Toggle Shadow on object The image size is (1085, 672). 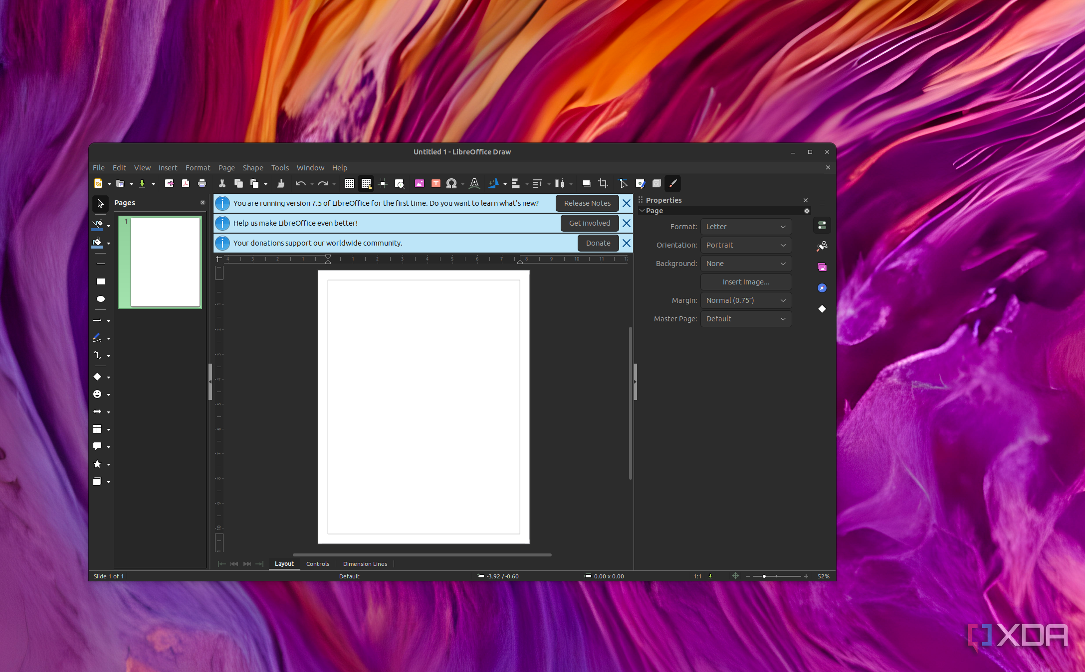(x=587, y=184)
